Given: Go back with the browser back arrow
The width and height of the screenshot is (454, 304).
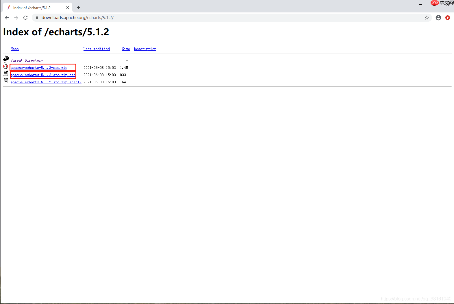Looking at the screenshot, I should point(7,18).
